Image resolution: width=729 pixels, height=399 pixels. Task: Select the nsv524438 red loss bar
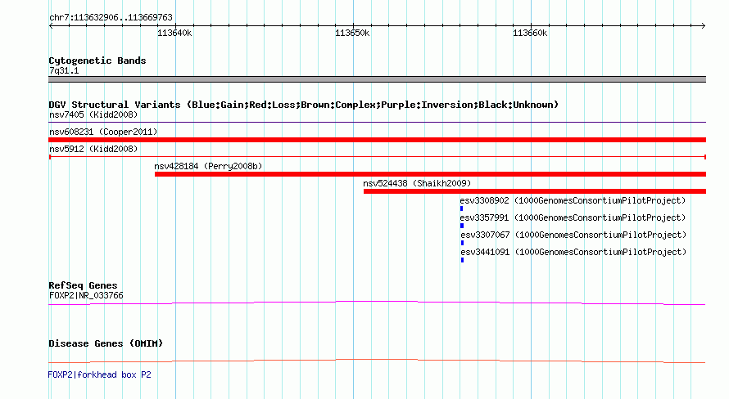(535, 191)
